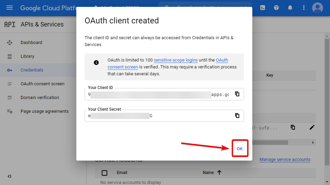Click OK to close the OAuth dialog
This screenshot has height=185, width=330.
pyautogui.click(x=240, y=149)
